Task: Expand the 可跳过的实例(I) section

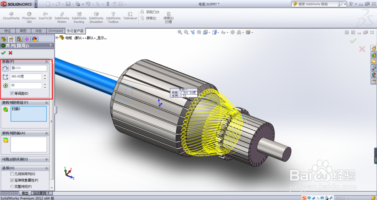Action: click(46, 159)
